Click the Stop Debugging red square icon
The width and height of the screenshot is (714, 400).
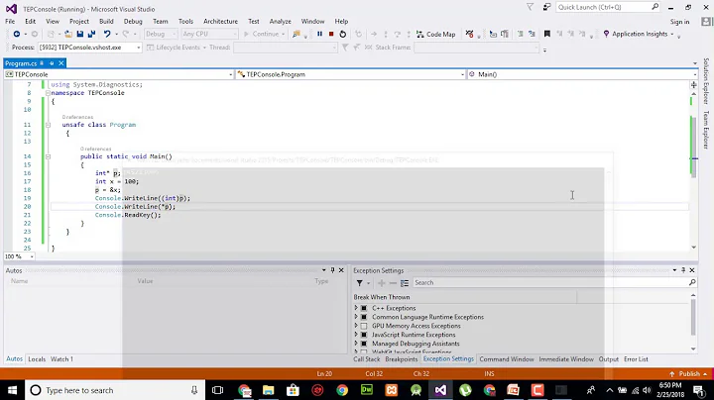click(x=331, y=34)
